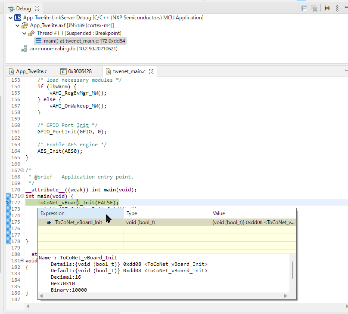
Task: Click the Type column header in hover popup
Action: click(167, 213)
